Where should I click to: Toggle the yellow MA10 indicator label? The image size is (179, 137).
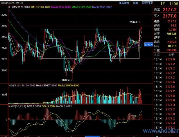(x=42, y=7)
